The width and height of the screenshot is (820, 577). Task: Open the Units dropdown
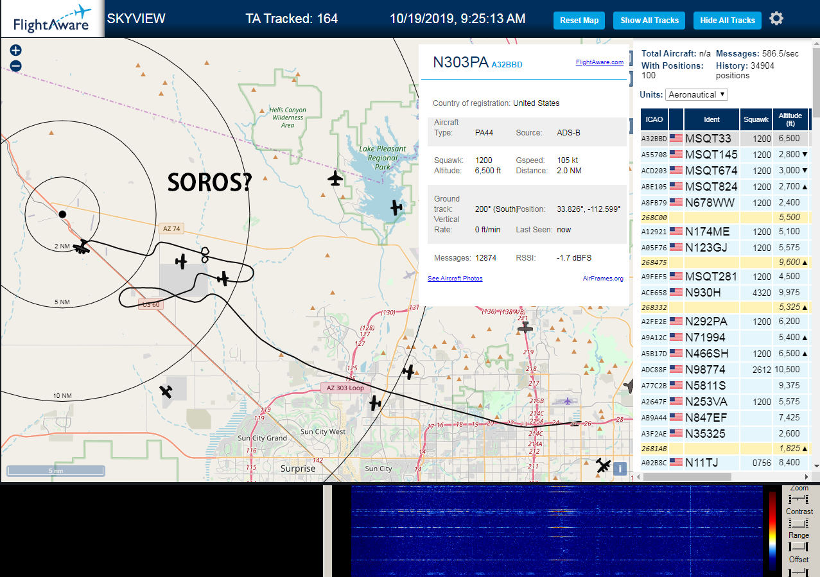tap(697, 94)
